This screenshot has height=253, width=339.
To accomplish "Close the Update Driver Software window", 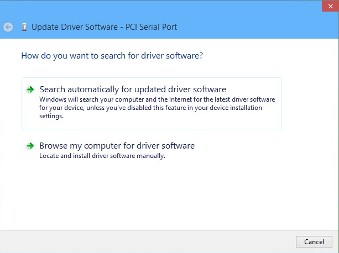I will tap(330, 7).
